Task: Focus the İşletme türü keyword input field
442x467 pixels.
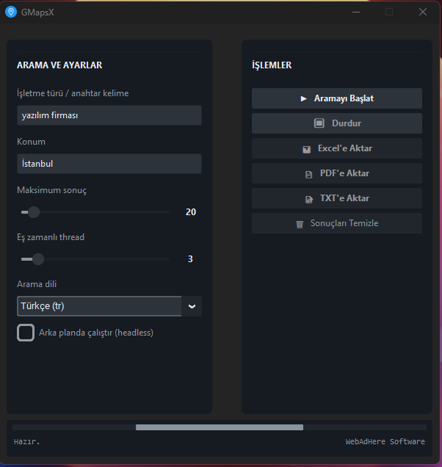Action: click(109, 115)
